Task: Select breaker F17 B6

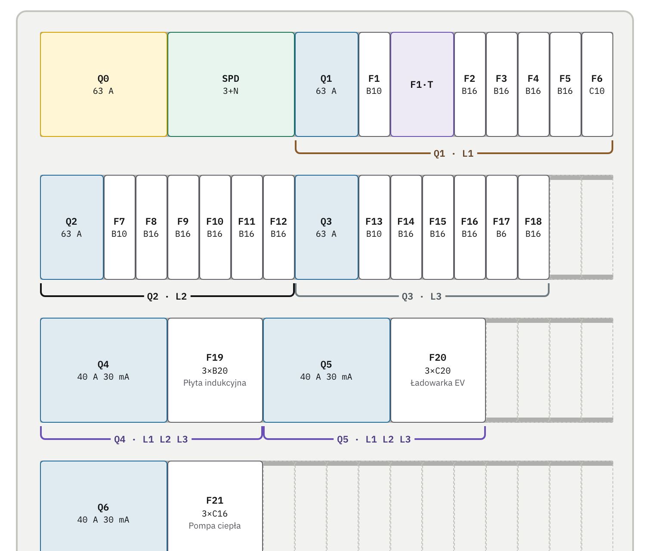Action: [x=502, y=227]
